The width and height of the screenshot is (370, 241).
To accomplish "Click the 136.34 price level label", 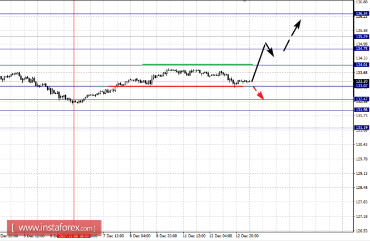I will click(x=362, y=14).
